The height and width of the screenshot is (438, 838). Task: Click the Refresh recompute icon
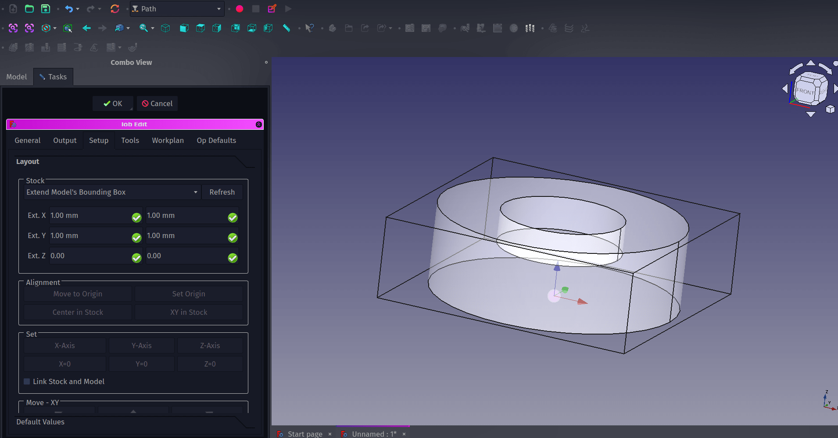pyautogui.click(x=115, y=9)
